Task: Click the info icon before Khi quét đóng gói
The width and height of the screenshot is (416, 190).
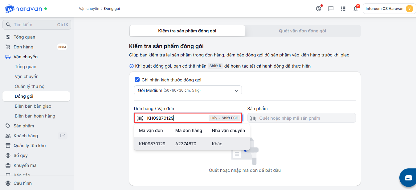Action: (x=132, y=66)
